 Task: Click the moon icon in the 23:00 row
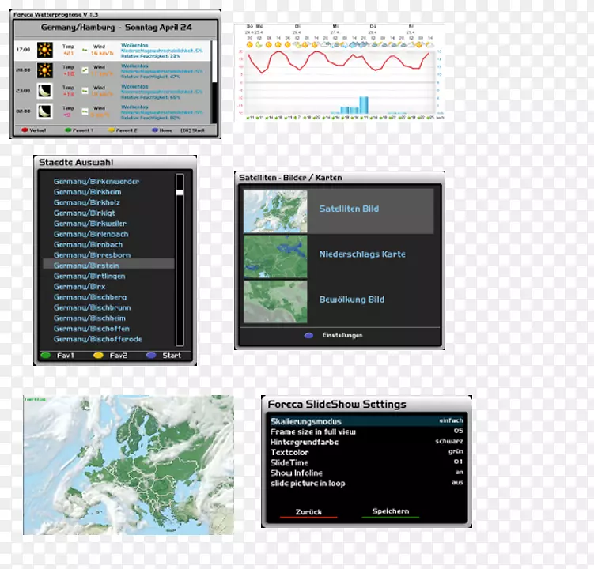(x=45, y=91)
